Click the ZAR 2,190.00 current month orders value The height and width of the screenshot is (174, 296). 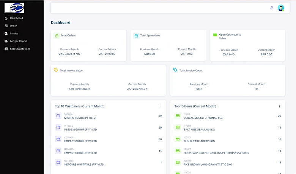[107, 54]
